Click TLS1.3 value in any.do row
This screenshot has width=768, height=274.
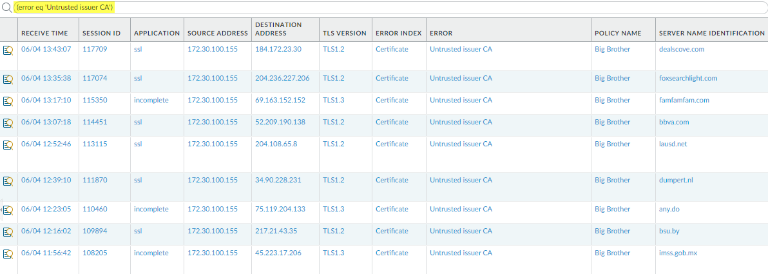[333, 209]
